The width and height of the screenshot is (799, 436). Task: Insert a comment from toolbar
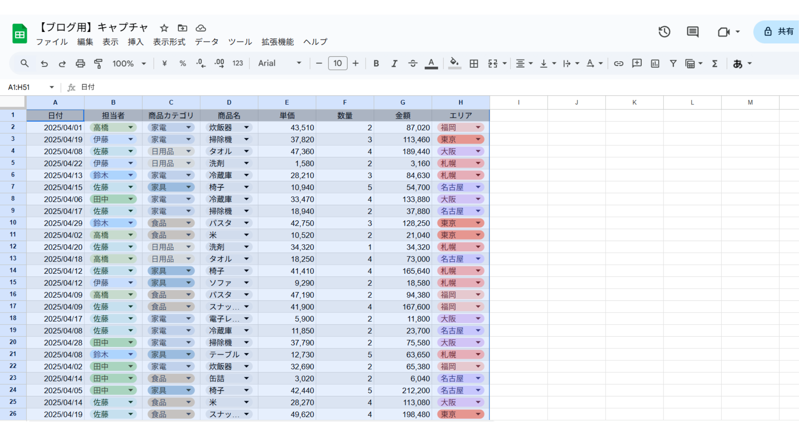[x=637, y=63]
